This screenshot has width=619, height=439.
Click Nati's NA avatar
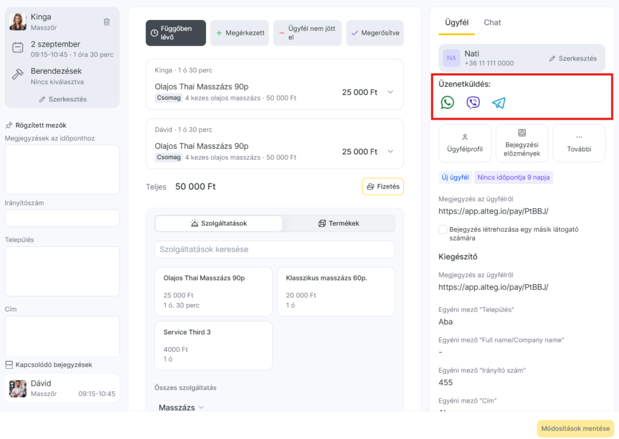click(x=451, y=58)
